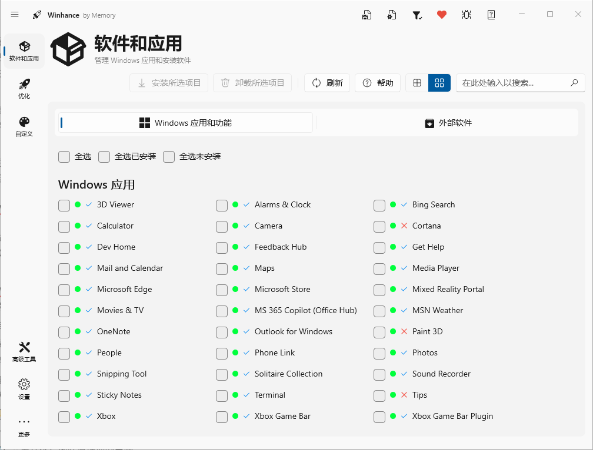The width and height of the screenshot is (593, 450).
Task: Select the Cortana checkbox
Action: click(x=379, y=226)
